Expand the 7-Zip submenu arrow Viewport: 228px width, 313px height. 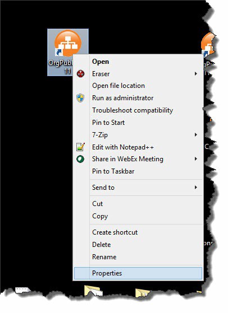coord(196,135)
